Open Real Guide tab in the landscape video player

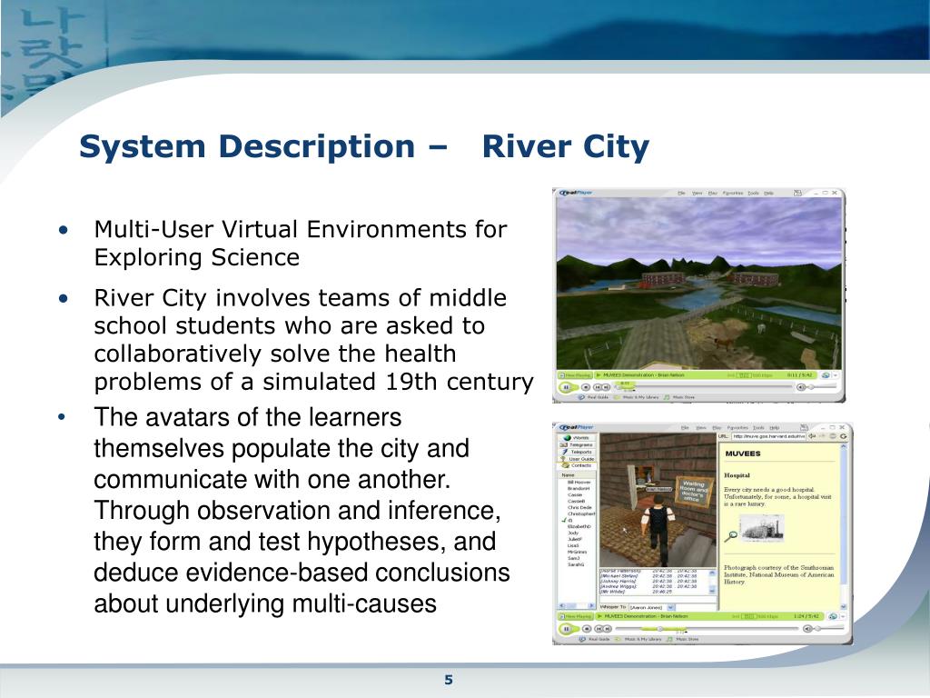click(x=594, y=397)
